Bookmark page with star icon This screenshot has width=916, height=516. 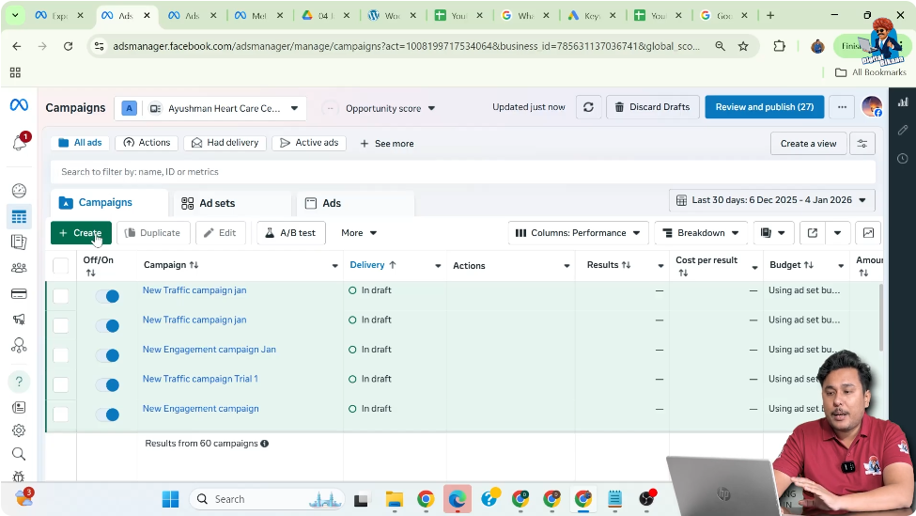click(x=743, y=46)
